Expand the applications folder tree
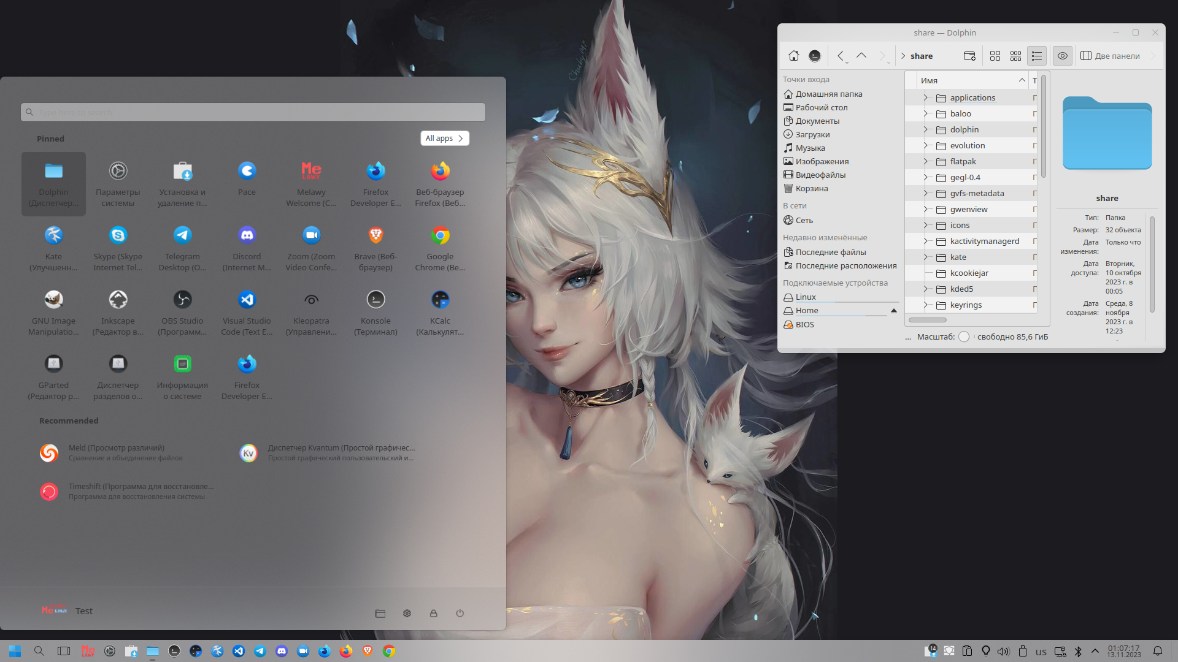The width and height of the screenshot is (1178, 662). pyautogui.click(x=925, y=97)
